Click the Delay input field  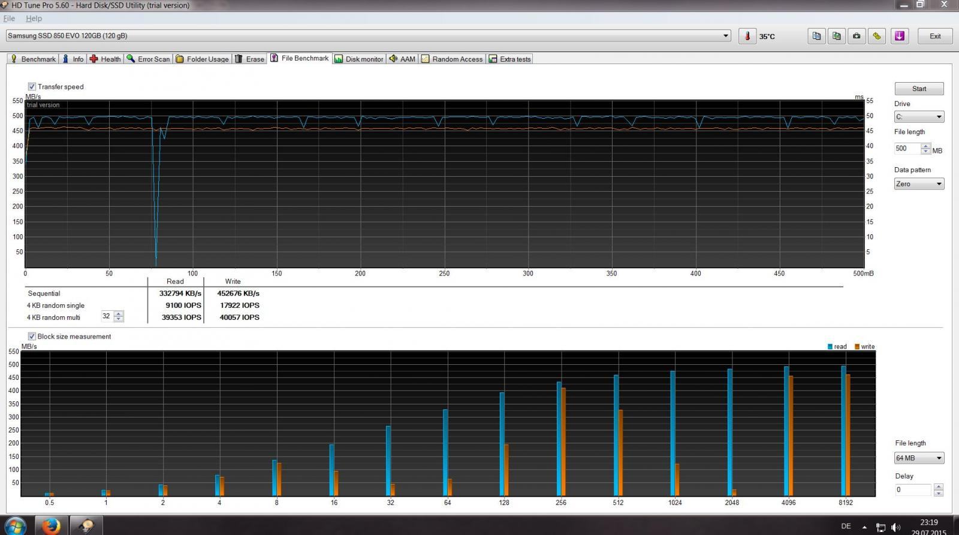914,489
